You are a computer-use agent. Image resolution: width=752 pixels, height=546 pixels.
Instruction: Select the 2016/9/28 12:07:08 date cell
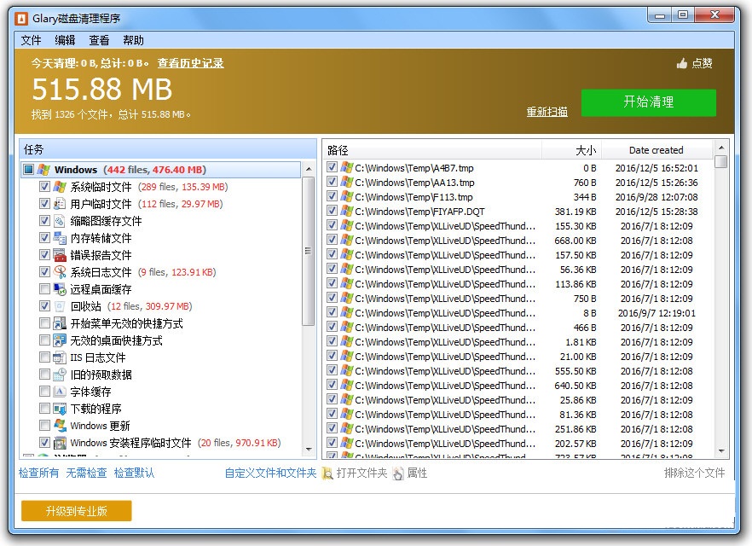657,197
